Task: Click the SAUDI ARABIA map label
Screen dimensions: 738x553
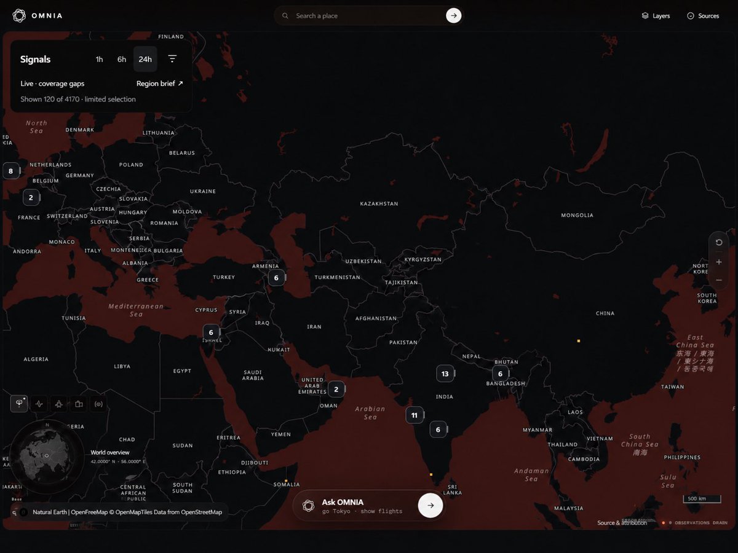Action: [253, 375]
